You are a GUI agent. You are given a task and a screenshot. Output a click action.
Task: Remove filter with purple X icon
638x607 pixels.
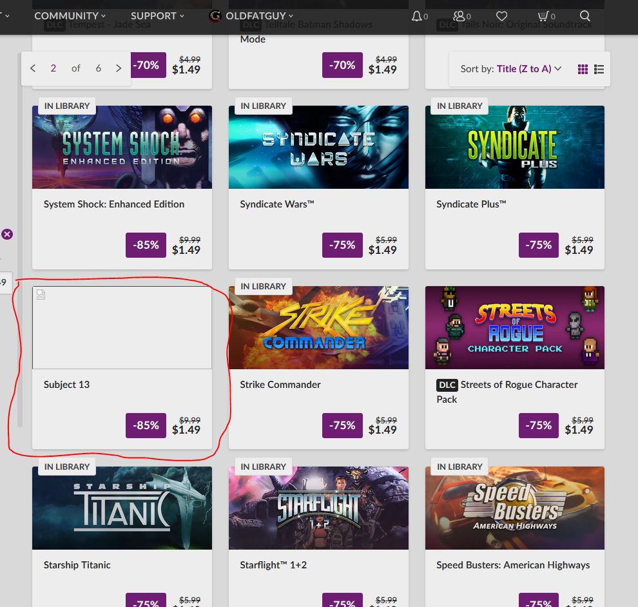7,235
